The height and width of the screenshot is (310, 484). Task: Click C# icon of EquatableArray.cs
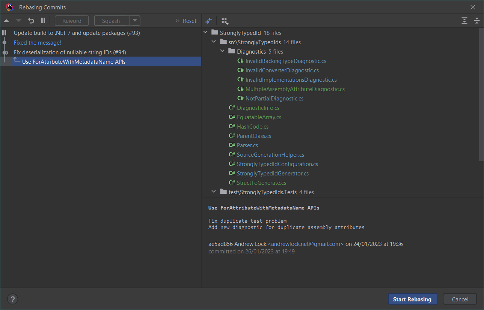tap(232, 117)
